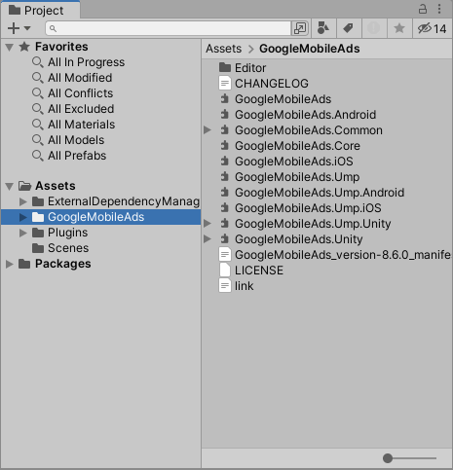The height and width of the screenshot is (470, 453).
Task: Select All Materials saved search
Action: click(x=82, y=125)
